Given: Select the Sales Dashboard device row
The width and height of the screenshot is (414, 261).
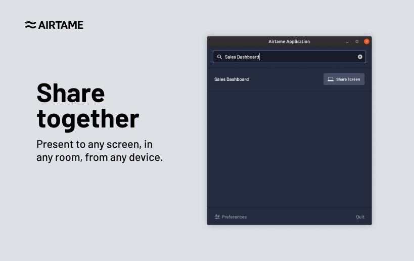Looking at the screenshot, I should [x=289, y=79].
